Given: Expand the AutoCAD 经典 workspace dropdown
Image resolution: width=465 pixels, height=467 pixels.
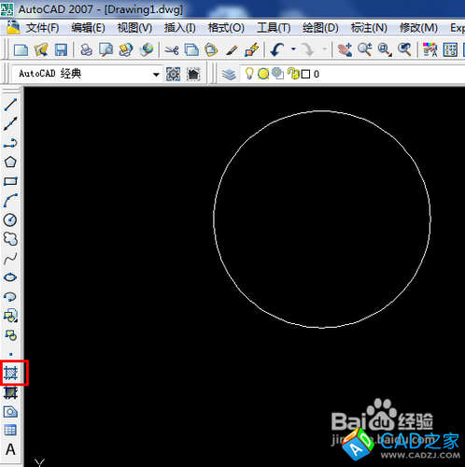Looking at the screenshot, I should (156, 75).
